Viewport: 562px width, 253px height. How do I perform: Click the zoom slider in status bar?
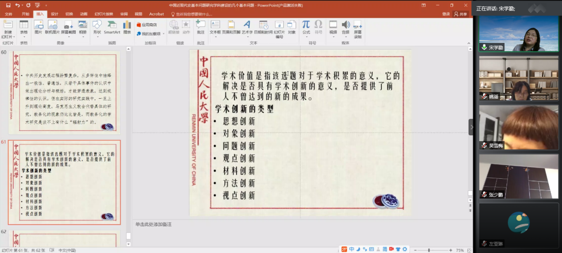coord(429,250)
